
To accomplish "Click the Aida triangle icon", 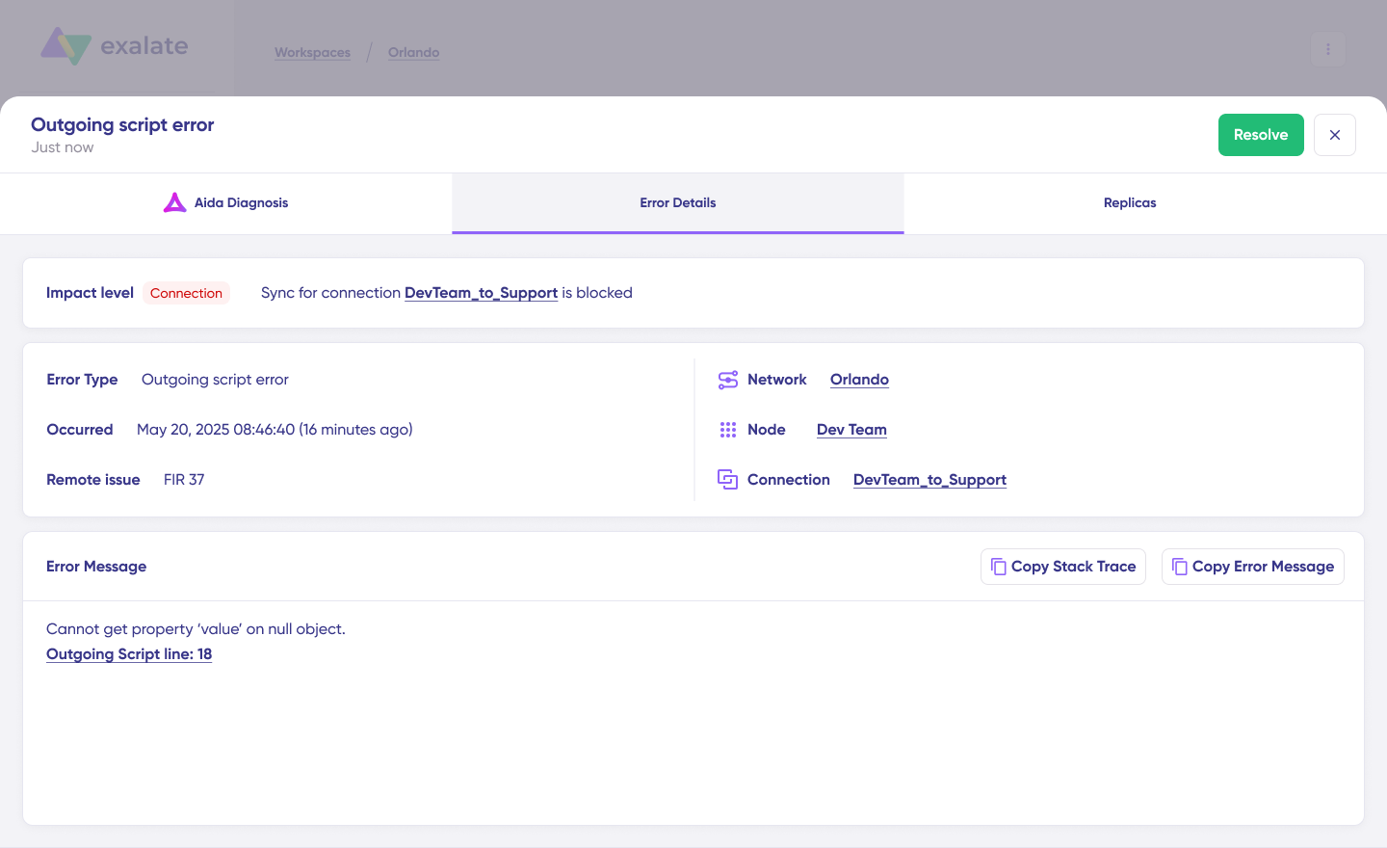I will pyautogui.click(x=174, y=202).
